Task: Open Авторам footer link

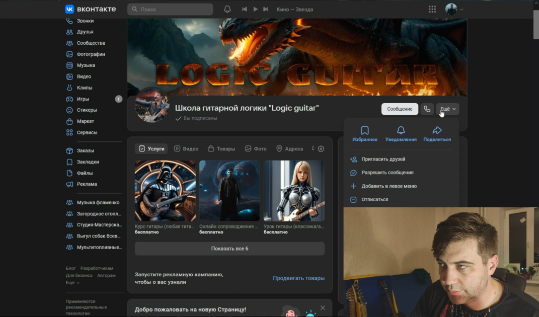Action: [106, 275]
